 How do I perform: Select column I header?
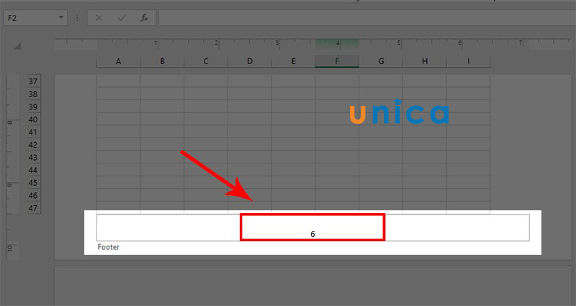[469, 61]
